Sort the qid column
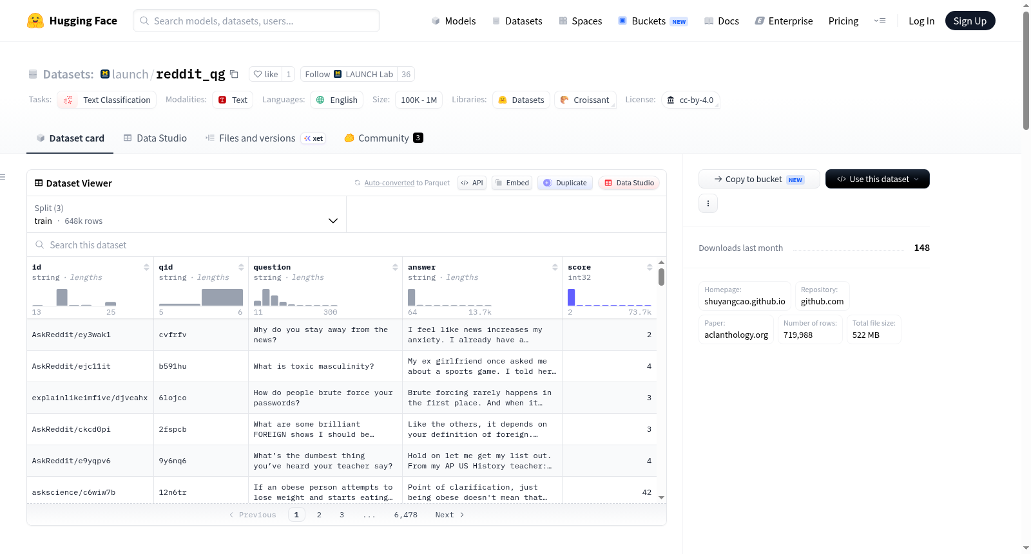Viewport: 1031px width, 554px height. point(241,267)
